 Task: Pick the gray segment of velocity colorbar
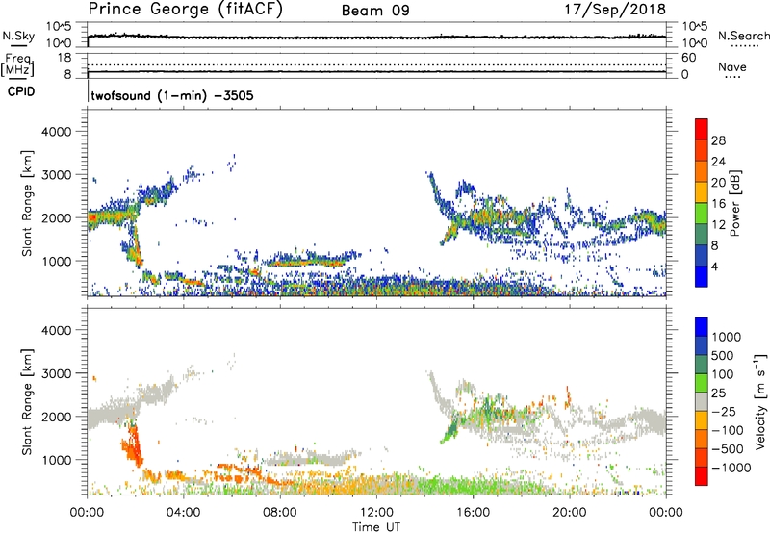point(702,401)
